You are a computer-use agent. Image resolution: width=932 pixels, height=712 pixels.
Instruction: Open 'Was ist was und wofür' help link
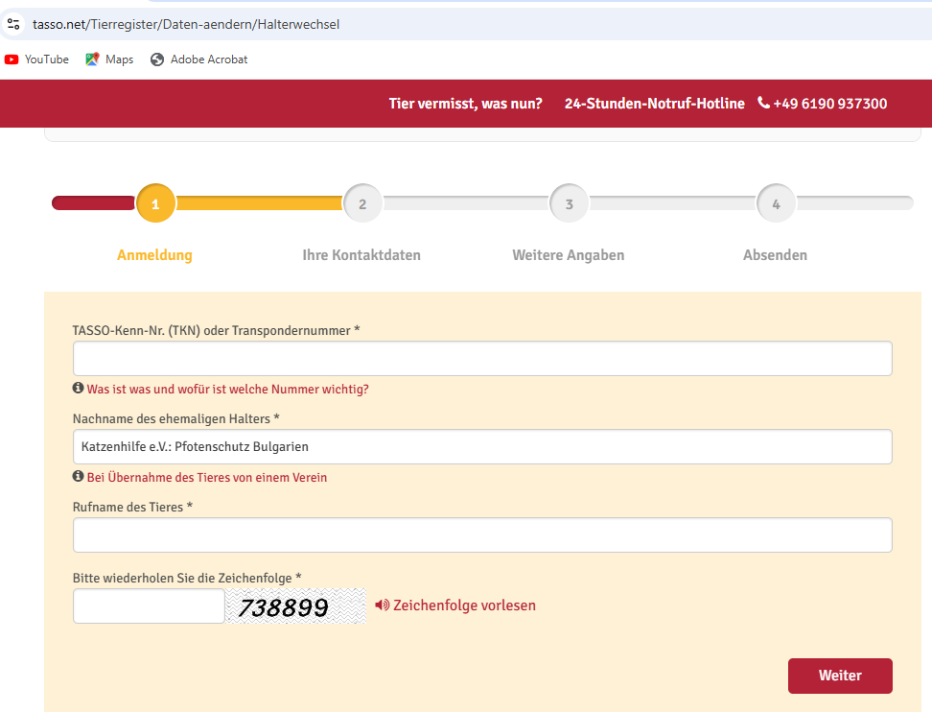[227, 390]
